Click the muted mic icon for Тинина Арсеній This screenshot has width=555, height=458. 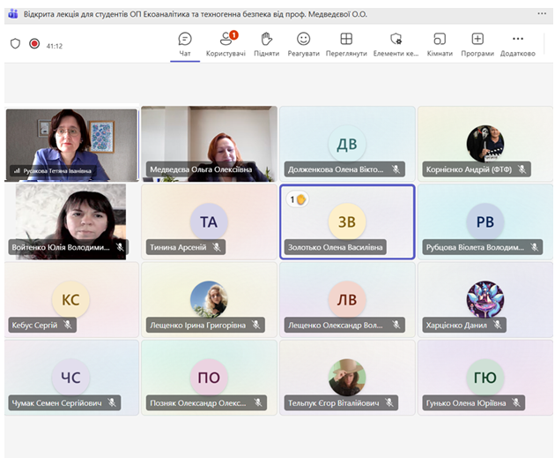(x=215, y=247)
